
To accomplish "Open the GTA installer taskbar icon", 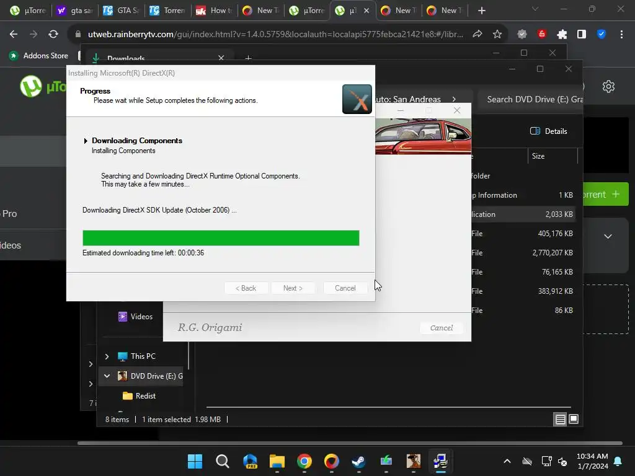I will (414, 461).
